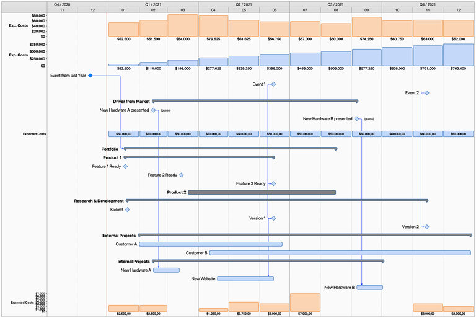Image resolution: width=476 pixels, height=318 pixels.
Task: Click the New Hardware B presented milestone
Action: pyautogui.click(x=357, y=118)
